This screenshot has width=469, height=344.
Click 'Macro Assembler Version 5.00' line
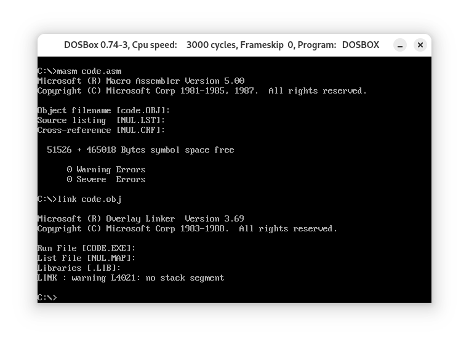click(x=141, y=81)
